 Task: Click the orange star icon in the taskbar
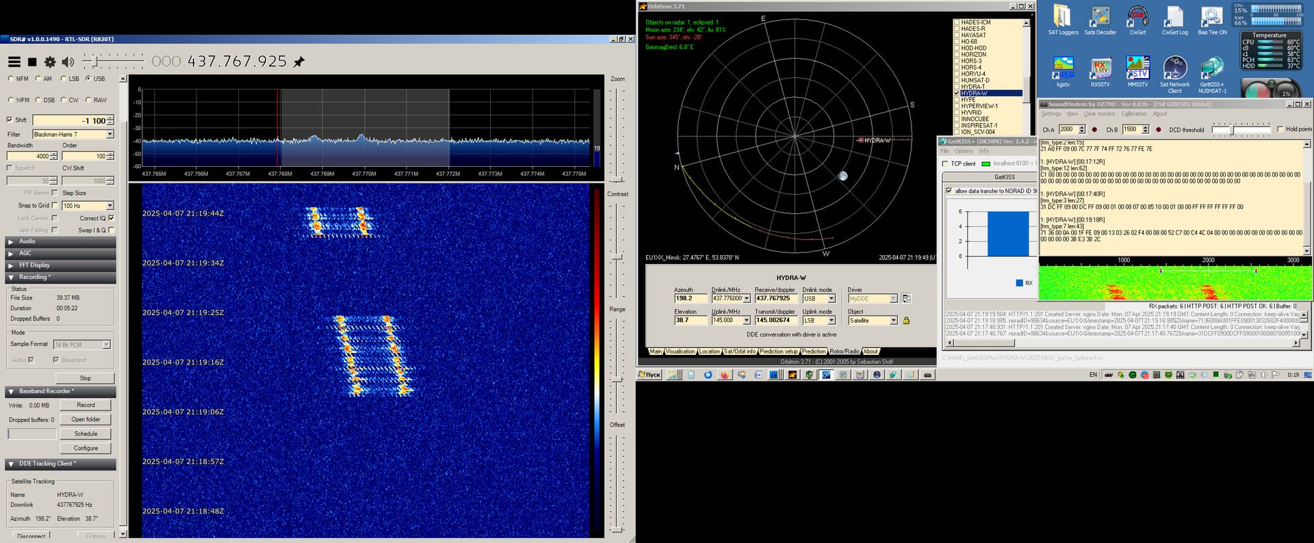793,375
